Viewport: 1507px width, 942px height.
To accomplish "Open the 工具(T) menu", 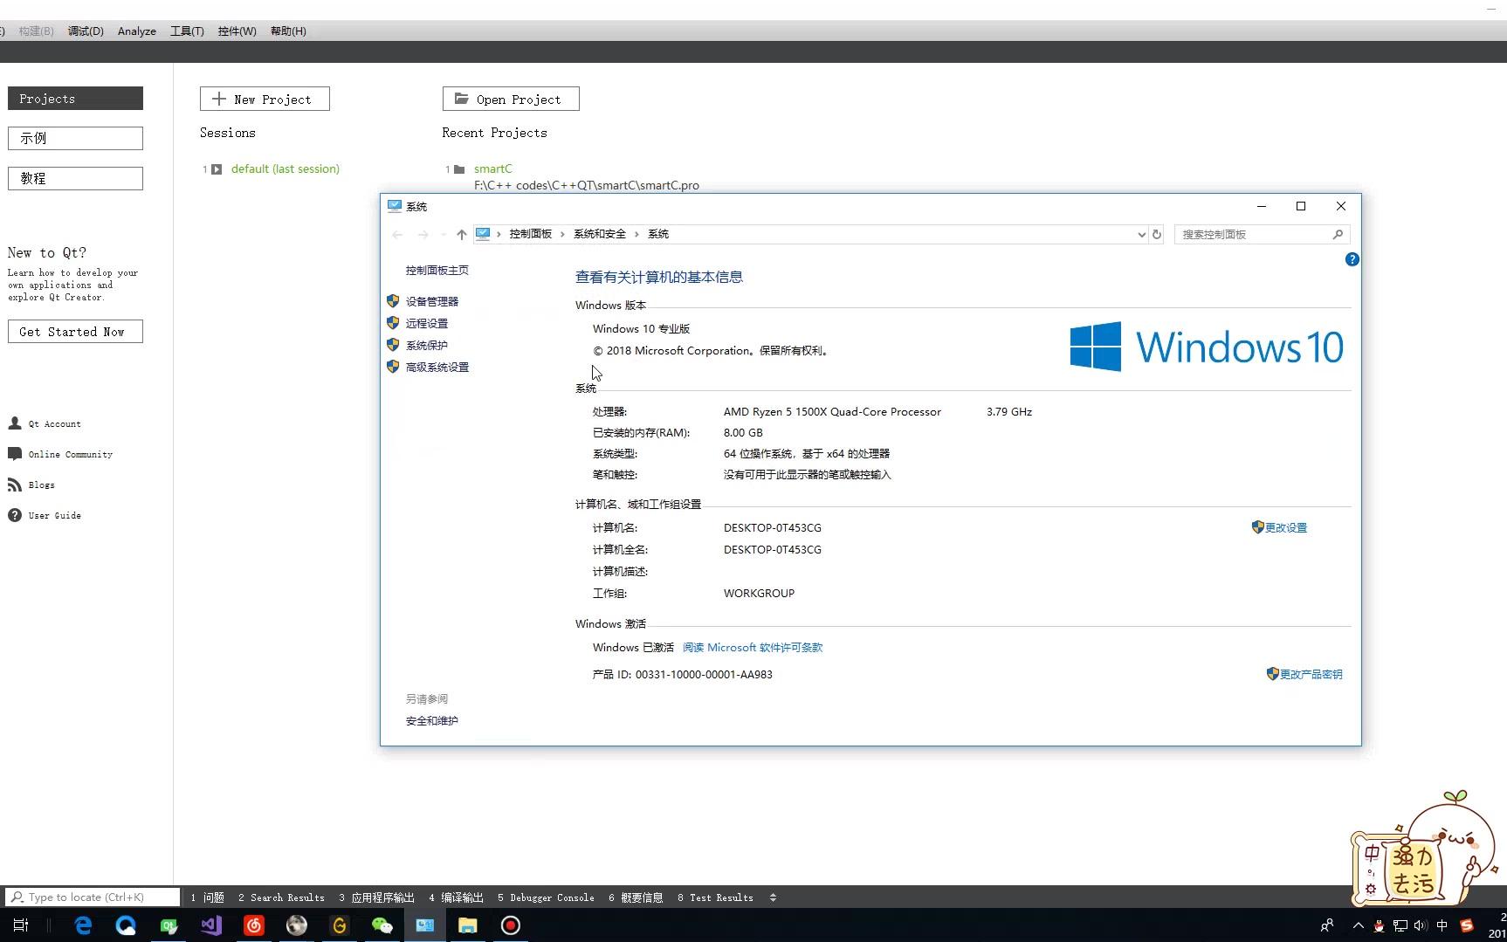I will [x=187, y=31].
